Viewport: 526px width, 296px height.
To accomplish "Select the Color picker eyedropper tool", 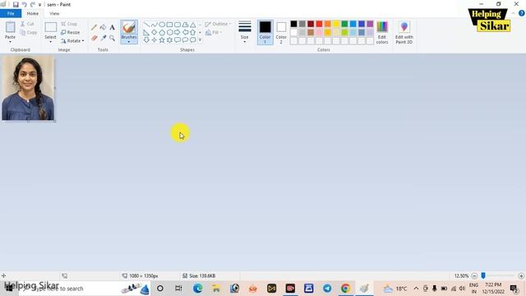I will [x=103, y=38].
